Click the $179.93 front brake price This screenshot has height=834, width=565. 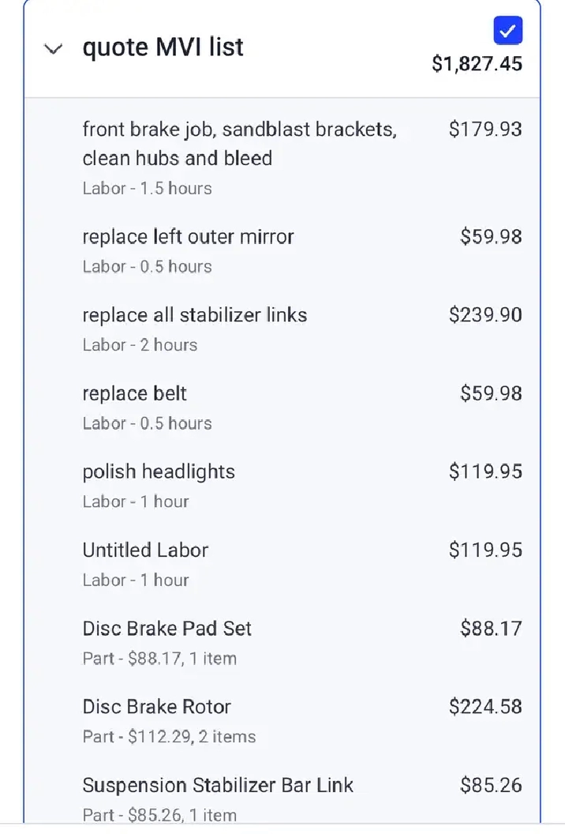(x=485, y=130)
